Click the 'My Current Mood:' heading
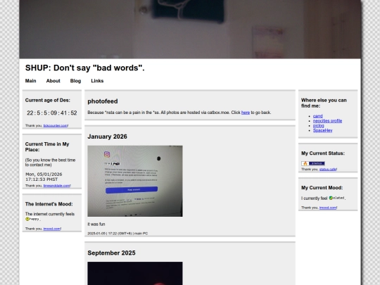The width and height of the screenshot is (380, 285). tap(322, 188)
